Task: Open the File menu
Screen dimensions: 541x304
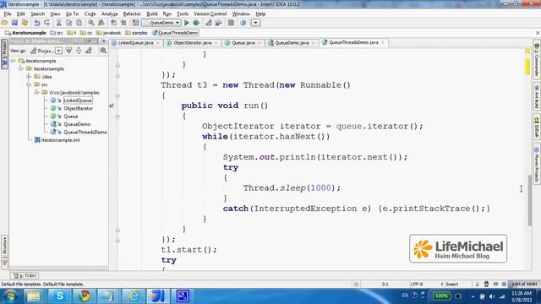Action: tap(8, 14)
